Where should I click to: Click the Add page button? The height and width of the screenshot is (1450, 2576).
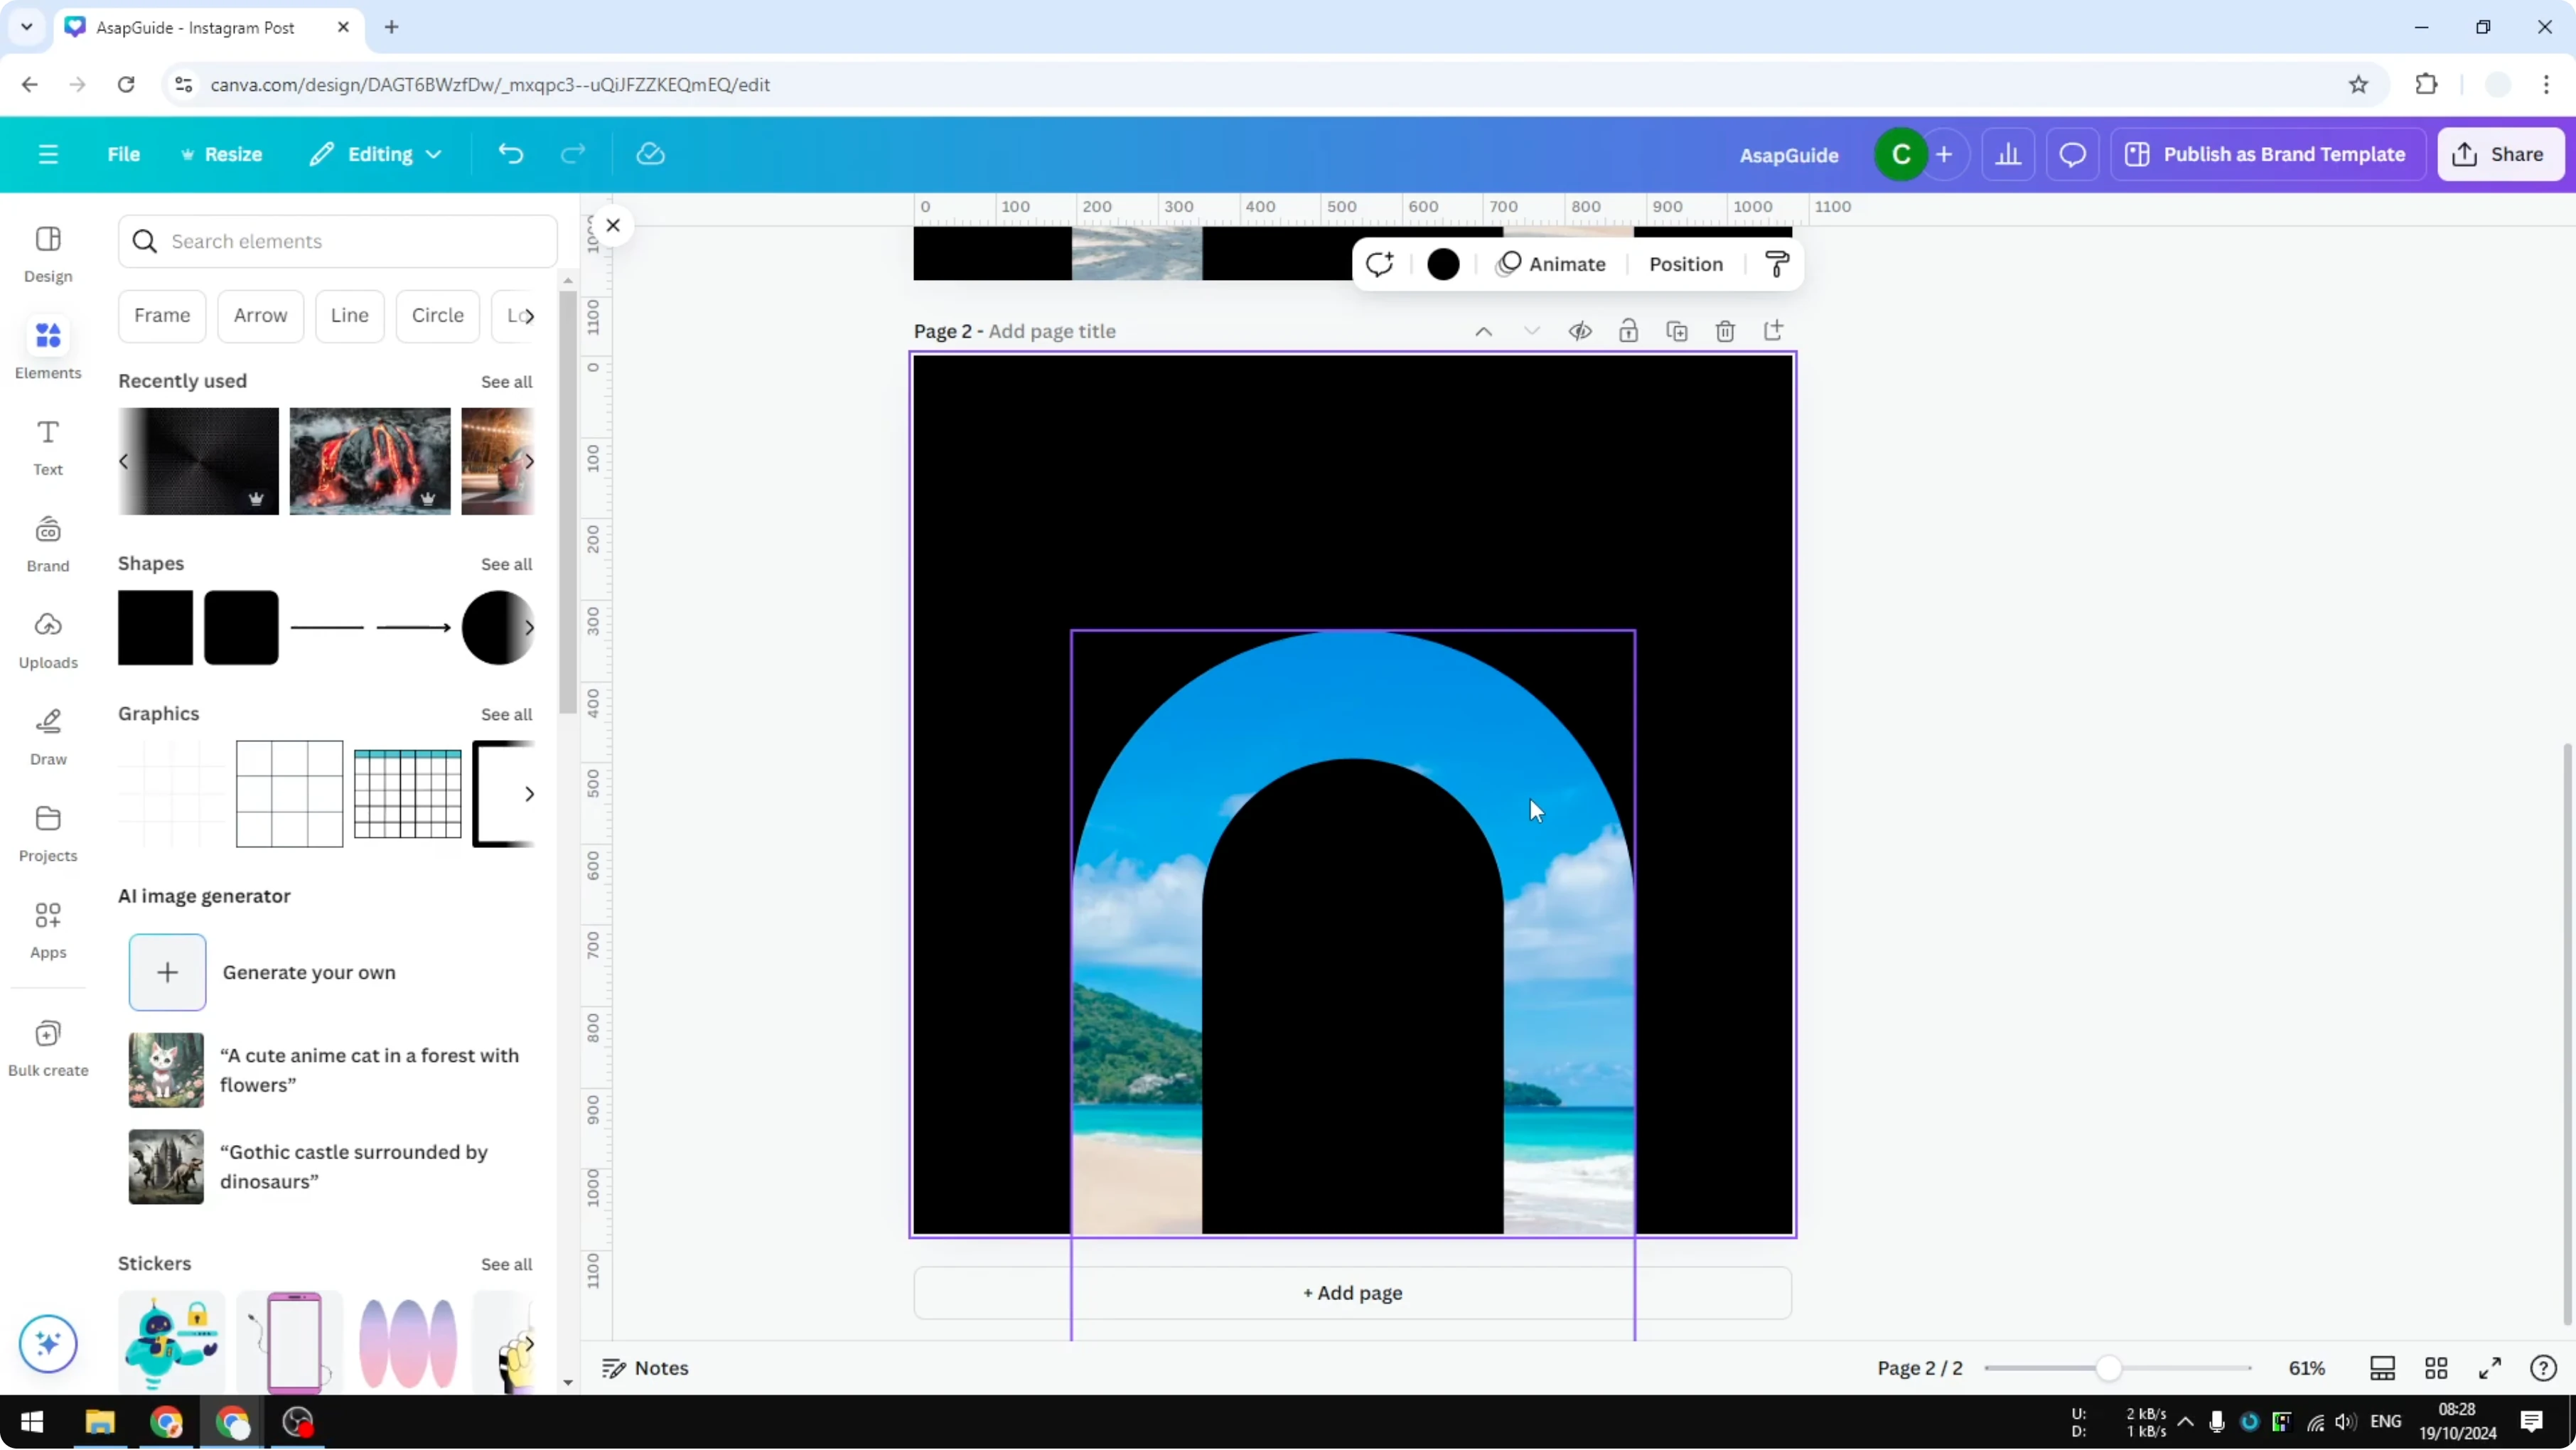(1352, 1292)
